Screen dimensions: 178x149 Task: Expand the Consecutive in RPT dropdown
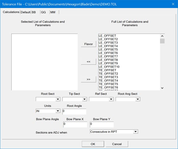click(x=135, y=132)
